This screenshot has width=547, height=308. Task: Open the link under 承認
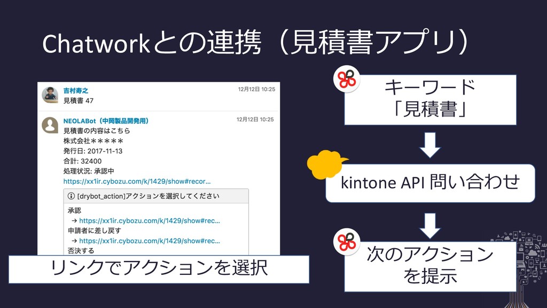click(150, 221)
